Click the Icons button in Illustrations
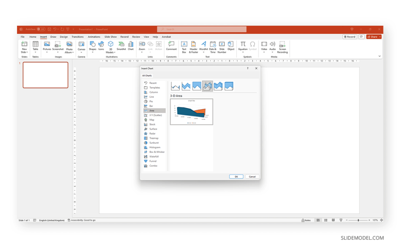The image size is (400, 248). click(101, 46)
